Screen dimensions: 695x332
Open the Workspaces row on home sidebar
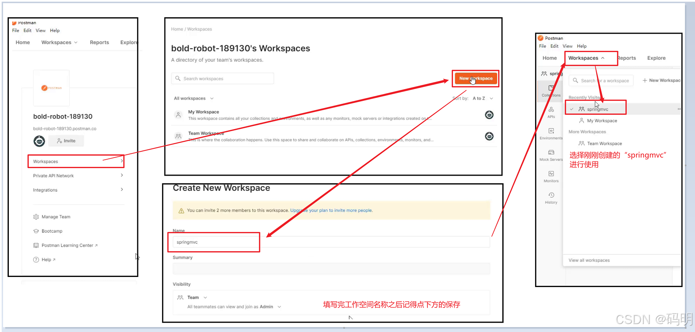click(76, 161)
